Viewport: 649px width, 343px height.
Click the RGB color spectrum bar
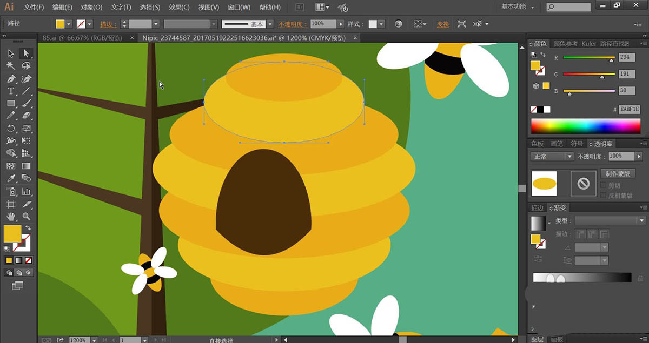click(x=585, y=126)
